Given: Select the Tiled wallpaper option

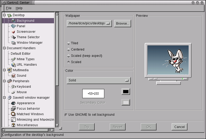Looking at the screenshot, I should click(x=69, y=43).
